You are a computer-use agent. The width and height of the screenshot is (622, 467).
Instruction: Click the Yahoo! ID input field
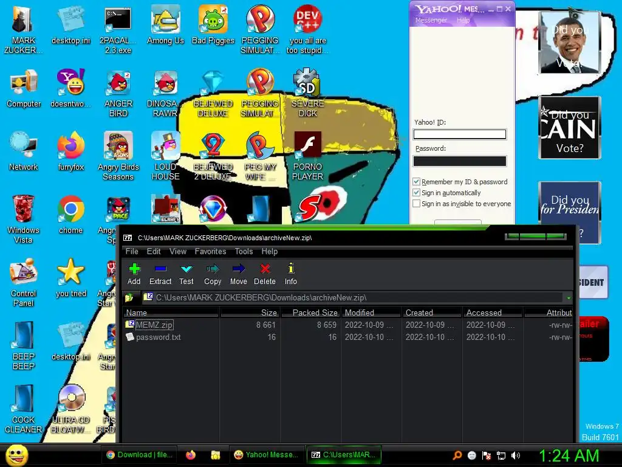[x=460, y=134]
